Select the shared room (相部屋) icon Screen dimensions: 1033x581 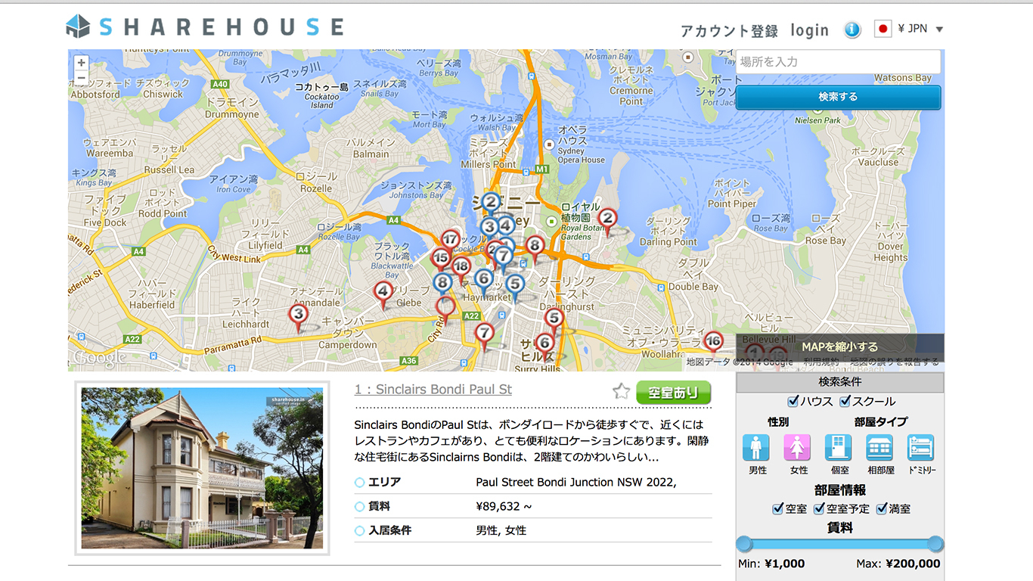point(879,448)
